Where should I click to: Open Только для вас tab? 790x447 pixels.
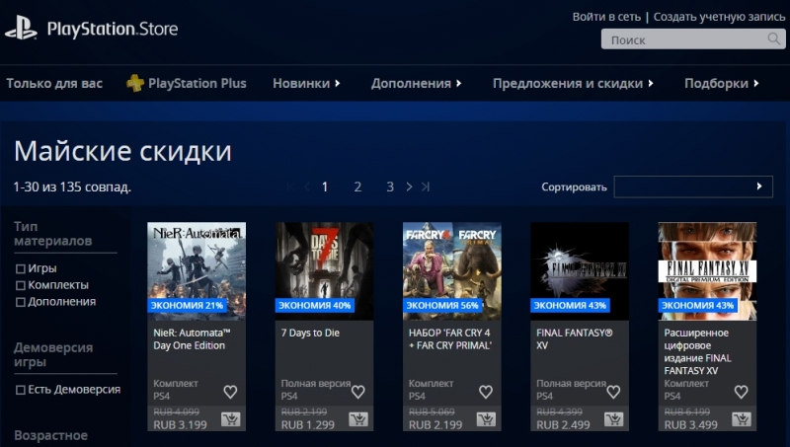click(x=54, y=83)
